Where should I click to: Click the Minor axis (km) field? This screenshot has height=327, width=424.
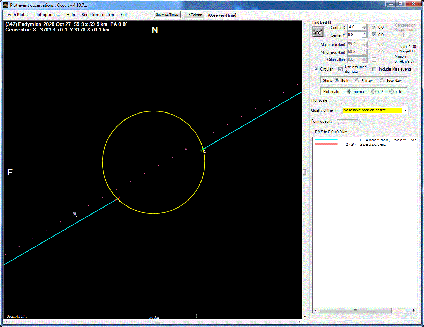pos(354,52)
